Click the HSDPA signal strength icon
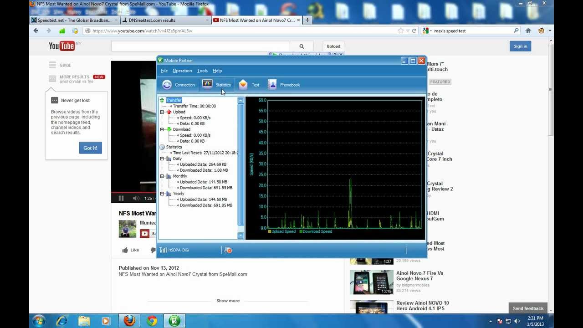Image resolution: width=583 pixels, height=328 pixels. coord(163,250)
